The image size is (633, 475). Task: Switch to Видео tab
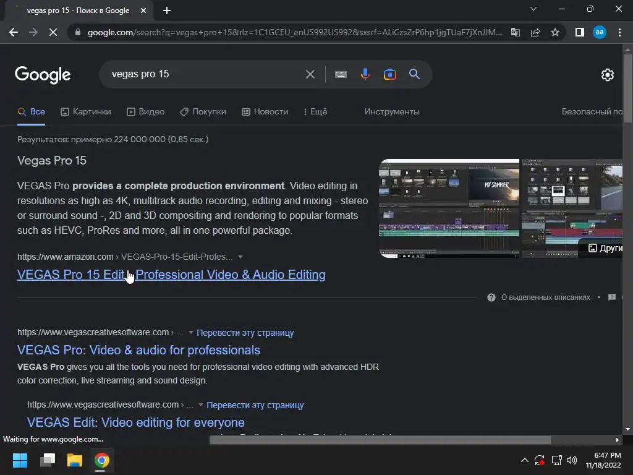(145, 112)
